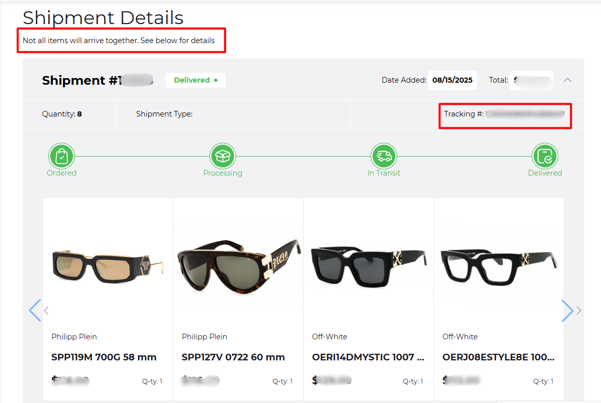Open the OERJ08ESTYLE8E eyeglasses image
Screen dimensions: 601x403
(499, 266)
